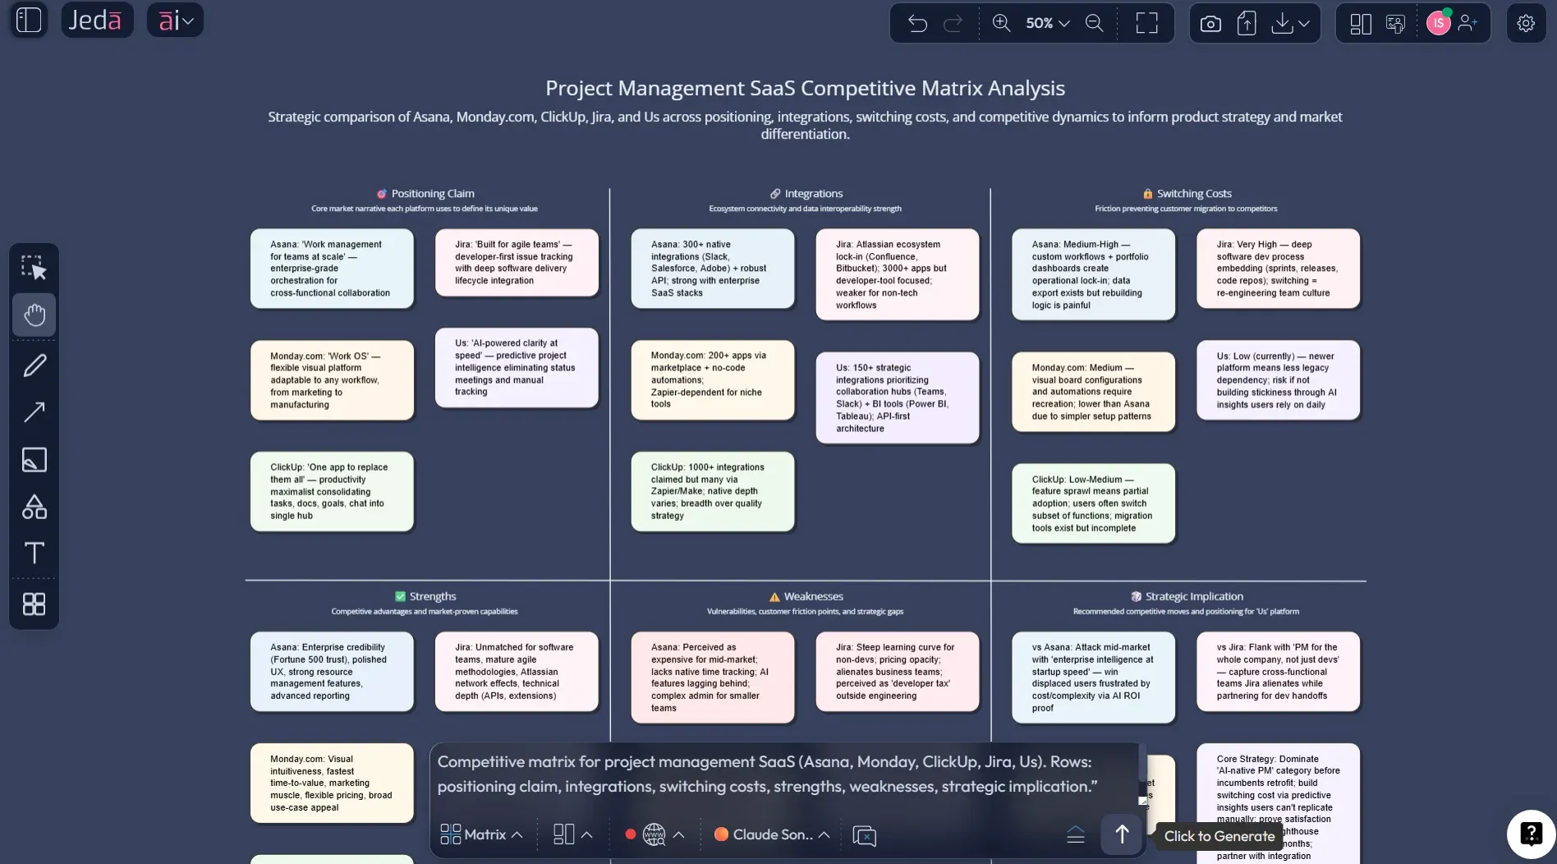
Task: Click the prompt text input field
Action: tap(780, 774)
